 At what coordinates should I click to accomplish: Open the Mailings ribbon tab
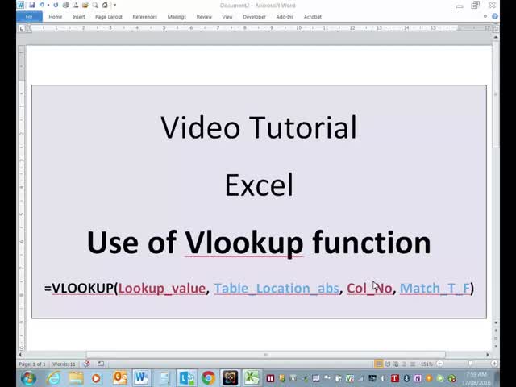tap(177, 17)
